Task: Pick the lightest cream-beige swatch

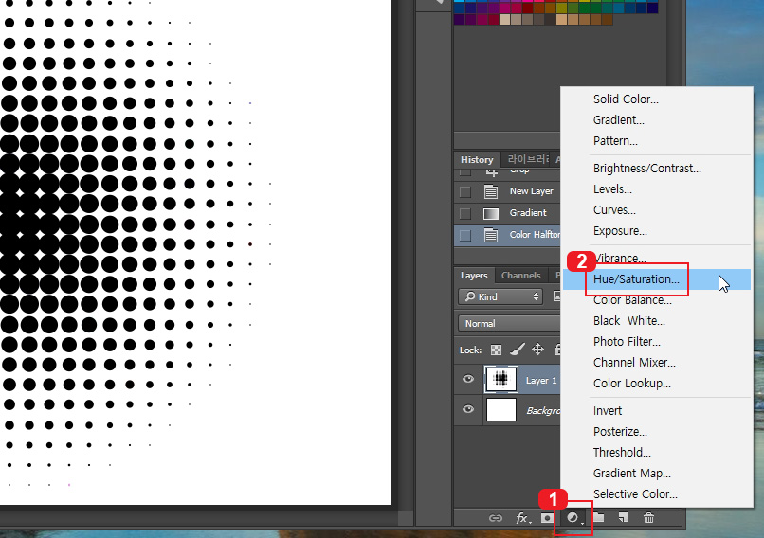Action: click(x=504, y=20)
